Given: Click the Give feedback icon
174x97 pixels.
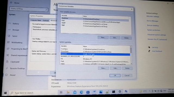Looking at the screenshot, I should 149,51.
